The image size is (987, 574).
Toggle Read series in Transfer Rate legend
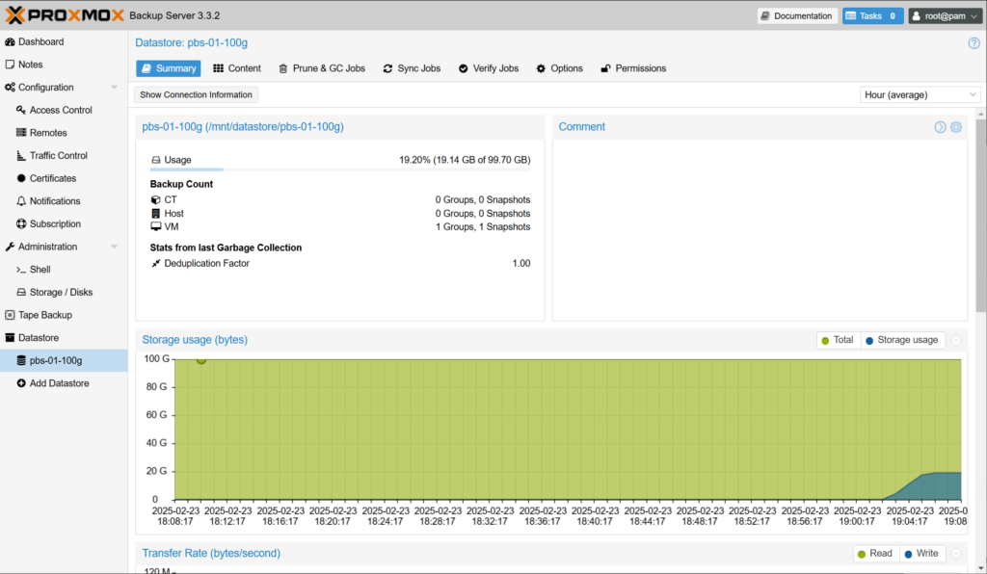875,554
